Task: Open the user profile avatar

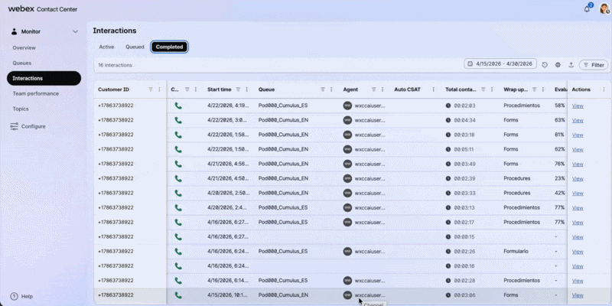Action: click(604, 8)
